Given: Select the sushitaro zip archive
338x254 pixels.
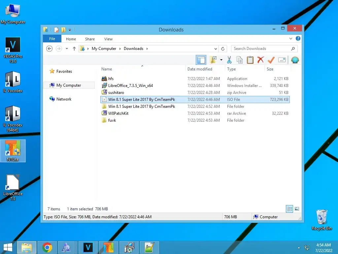Looking at the screenshot, I should click(x=195, y=93).
